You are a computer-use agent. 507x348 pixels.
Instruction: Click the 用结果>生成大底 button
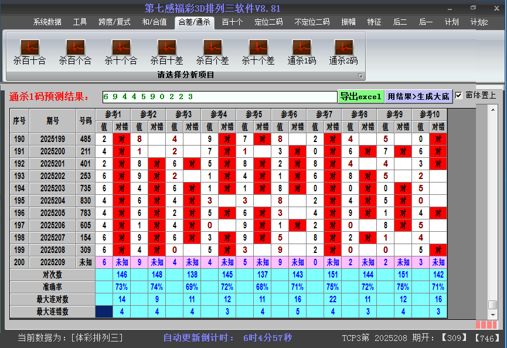pyautogui.click(x=418, y=96)
